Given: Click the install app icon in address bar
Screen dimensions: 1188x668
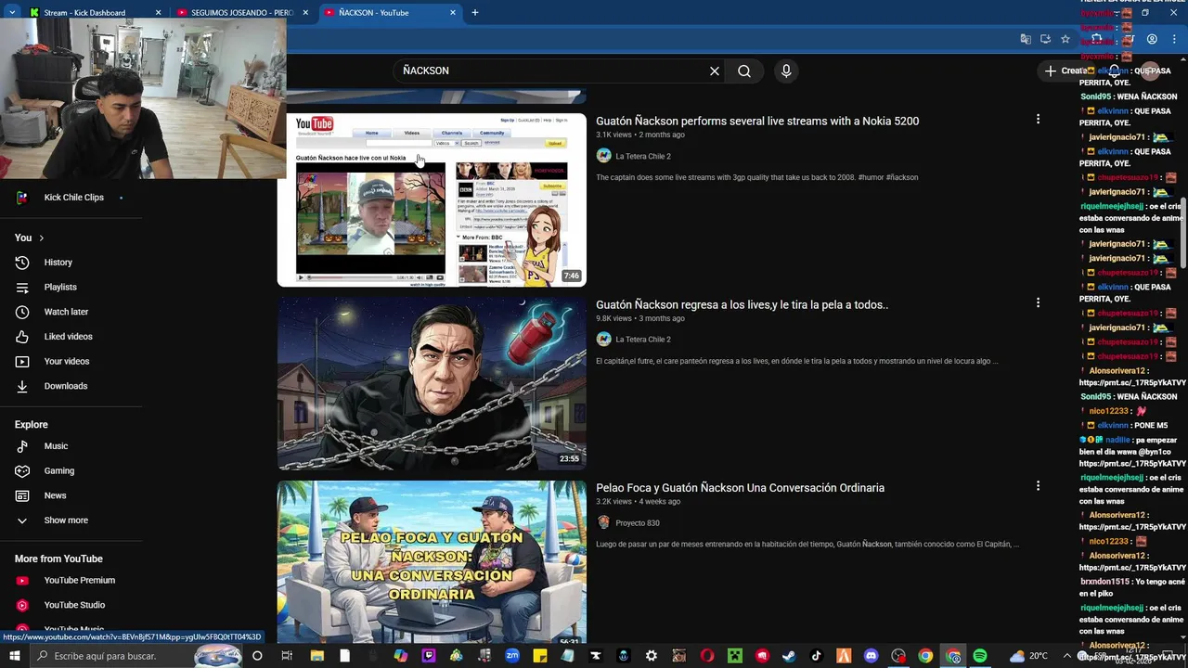Looking at the screenshot, I should pyautogui.click(x=1045, y=39).
